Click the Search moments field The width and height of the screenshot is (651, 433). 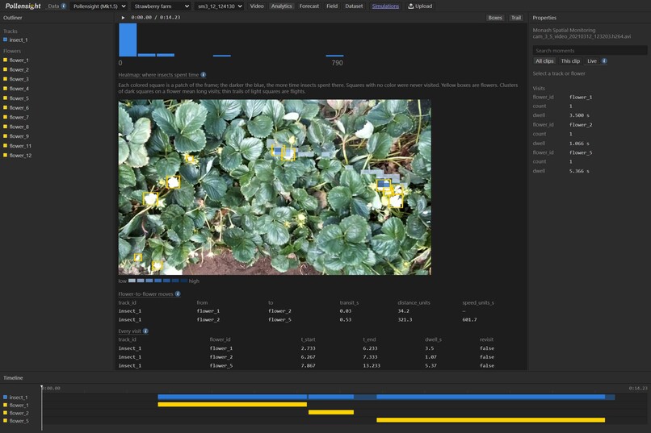(590, 51)
